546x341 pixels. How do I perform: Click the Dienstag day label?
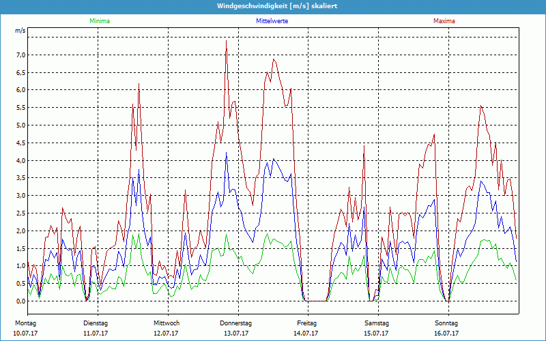[96, 323]
